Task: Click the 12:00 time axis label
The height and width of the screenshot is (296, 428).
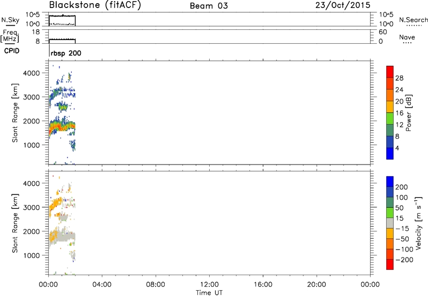Action: [209, 285]
